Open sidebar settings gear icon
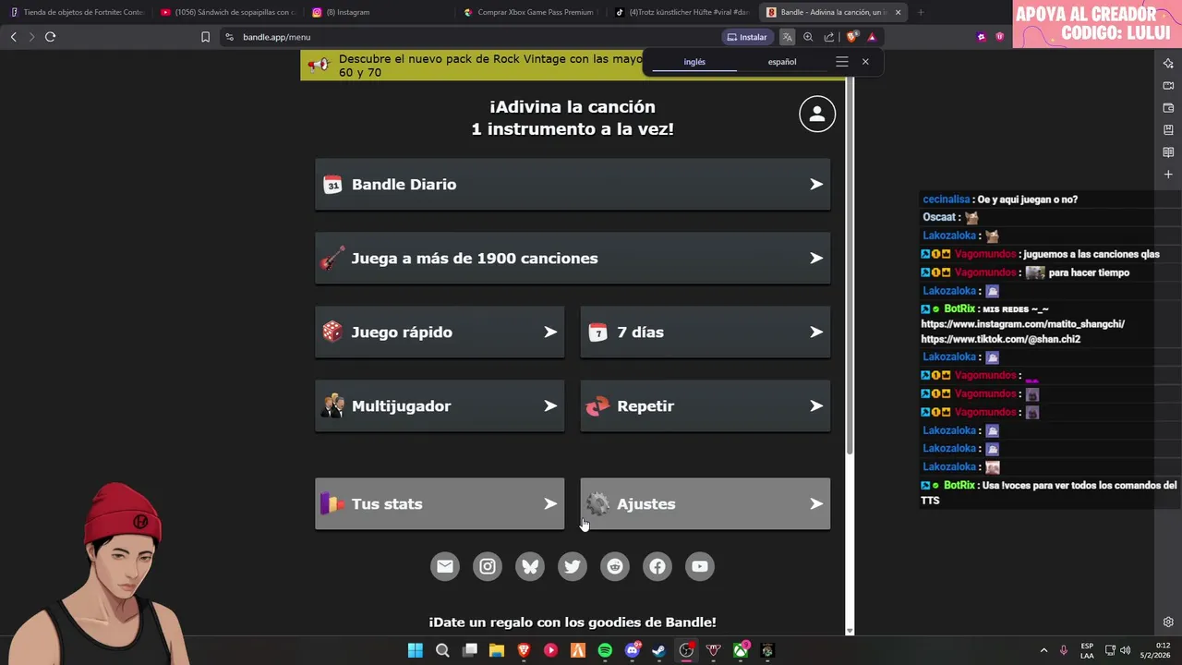Screen dimensions: 1182x665 coord(1168,622)
